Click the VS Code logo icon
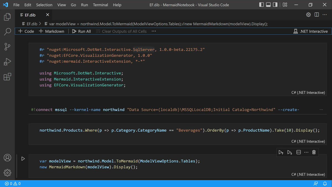This screenshot has height=187, width=332. (6, 5)
